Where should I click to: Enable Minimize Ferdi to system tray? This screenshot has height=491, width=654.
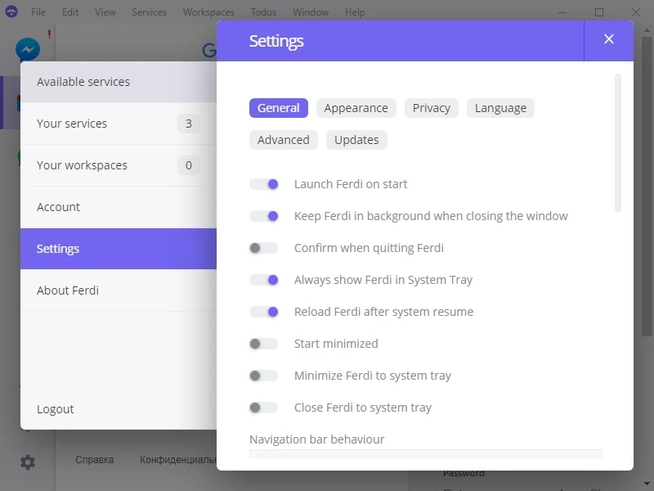[x=263, y=376]
